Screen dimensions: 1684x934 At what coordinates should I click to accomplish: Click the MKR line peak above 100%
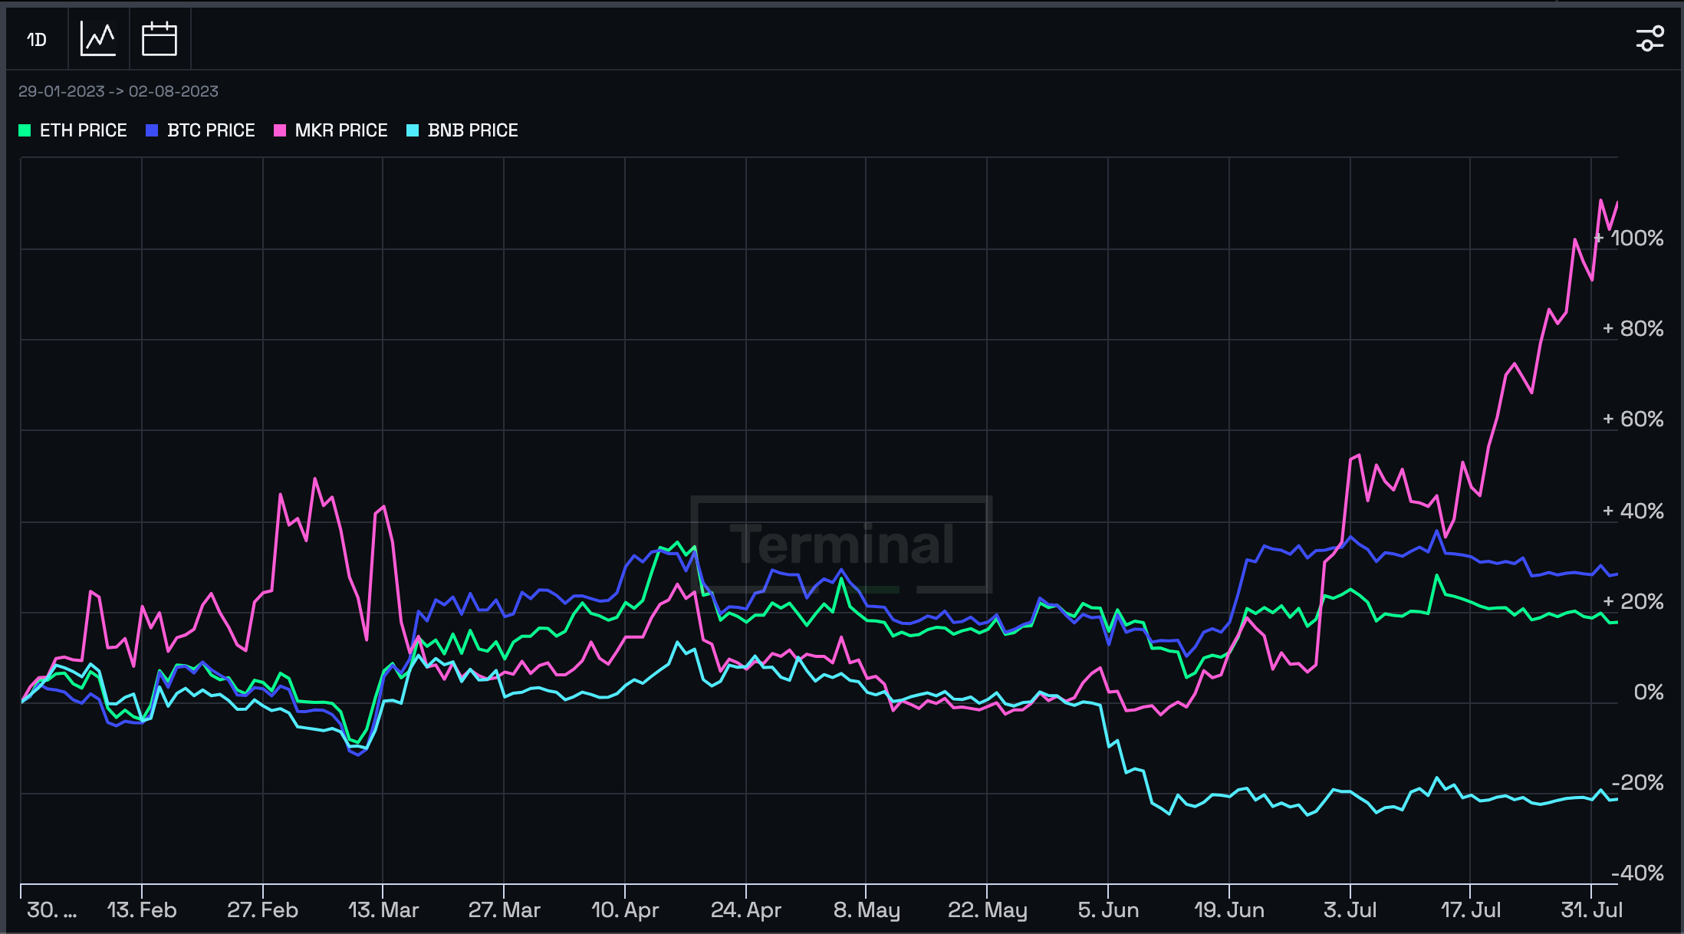click(x=1601, y=200)
